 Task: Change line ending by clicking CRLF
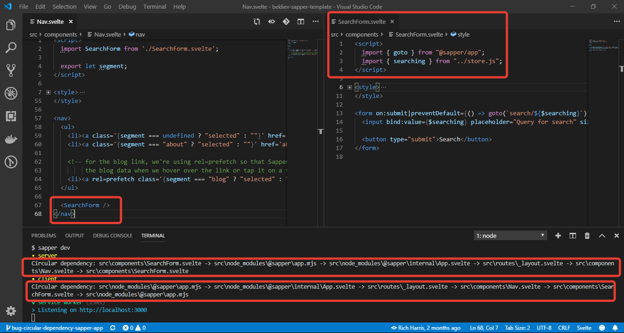point(564,328)
